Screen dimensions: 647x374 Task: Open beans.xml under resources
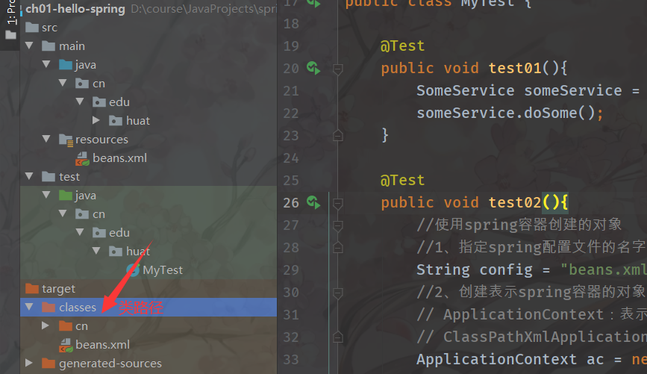click(119, 158)
